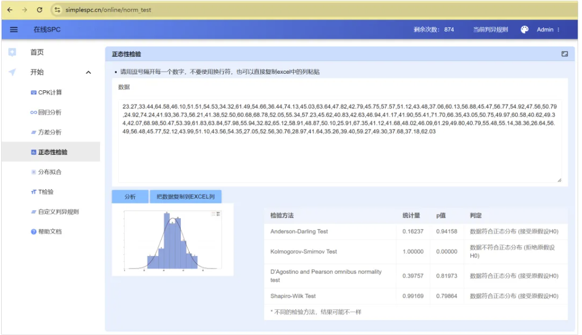Open the hamburger navigation menu
Image resolution: width=582 pixels, height=335 pixels.
click(14, 30)
